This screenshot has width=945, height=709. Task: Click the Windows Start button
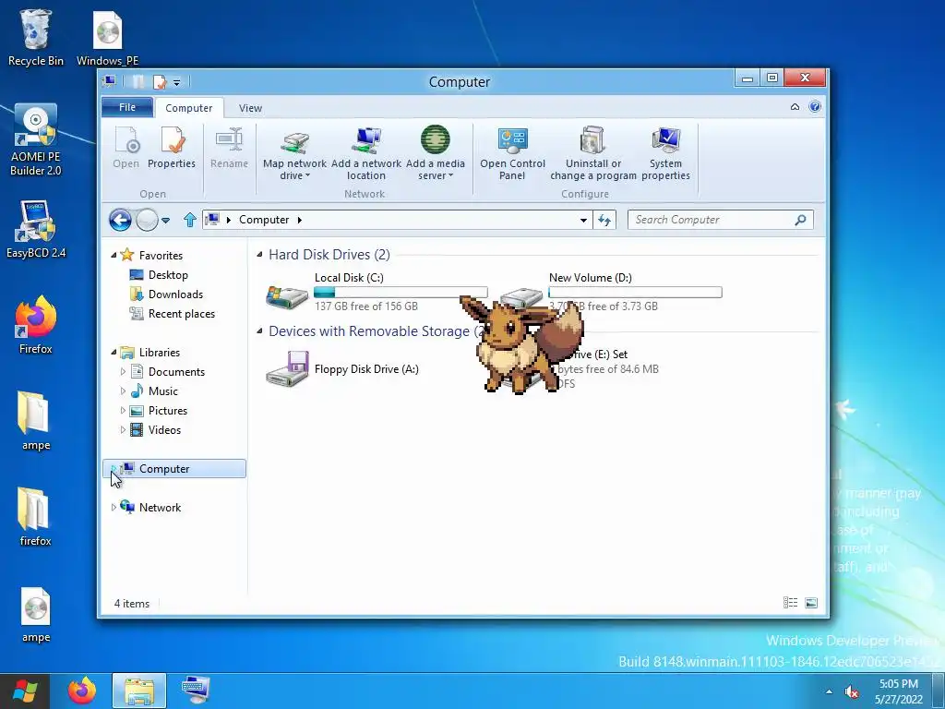25,691
